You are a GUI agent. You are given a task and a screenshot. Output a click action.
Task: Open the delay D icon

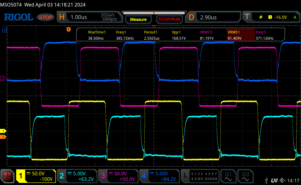point(191,17)
